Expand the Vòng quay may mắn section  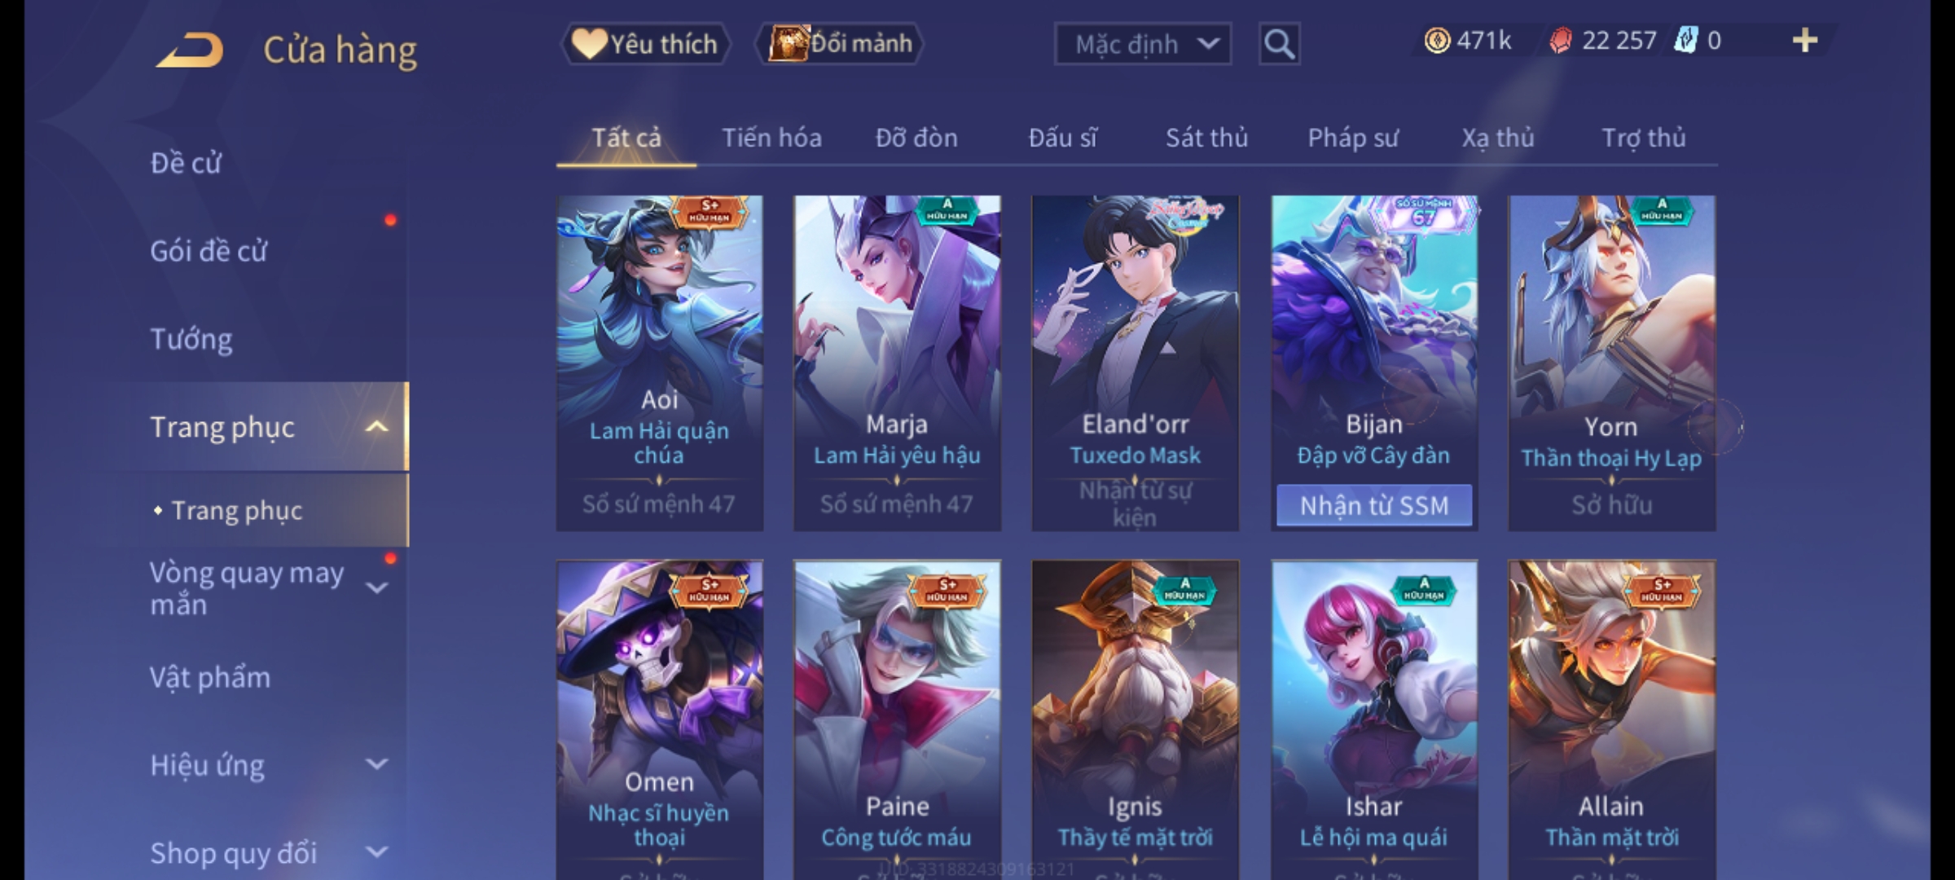pos(376,587)
